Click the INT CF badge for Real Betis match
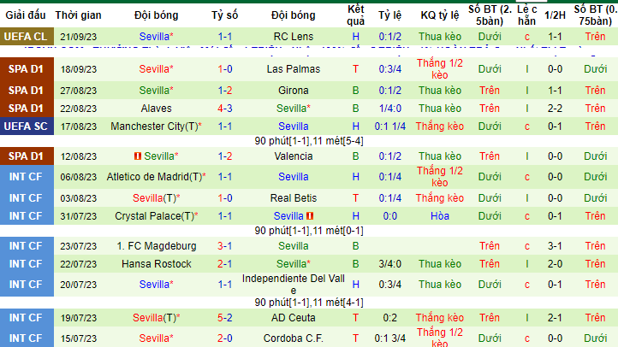The image size is (618, 347). pyautogui.click(x=27, y=198)
